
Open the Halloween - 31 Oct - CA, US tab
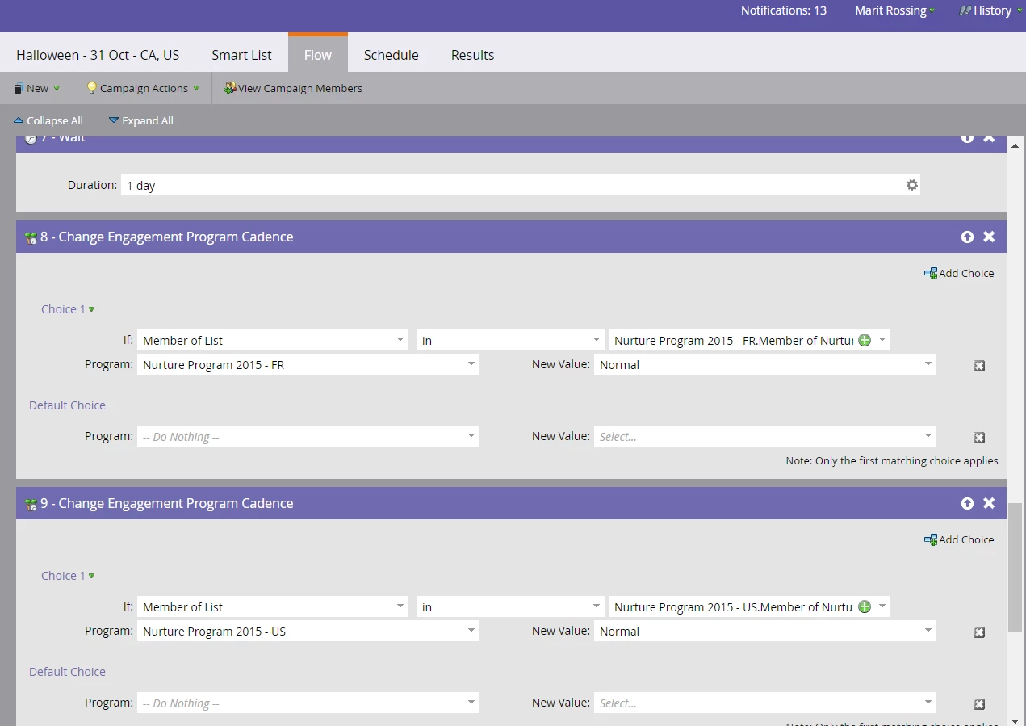[x=98, y=55]
